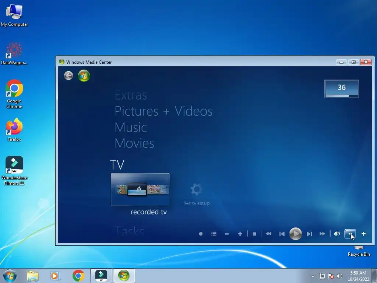
Task: Open the green Media Center start orb
Action: click(84, 76)
